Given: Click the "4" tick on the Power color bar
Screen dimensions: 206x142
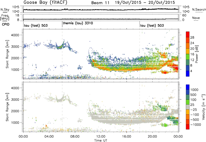Looking at the screenshot, I should point(191,71).
